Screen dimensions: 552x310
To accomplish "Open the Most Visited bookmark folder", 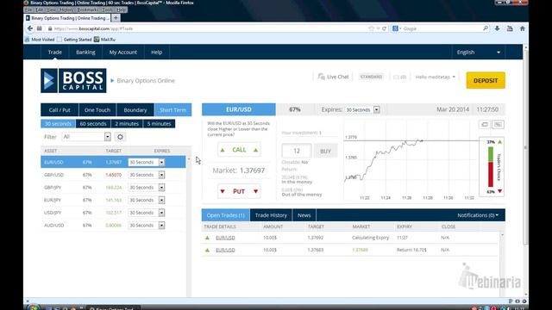I will click(40, 40).
